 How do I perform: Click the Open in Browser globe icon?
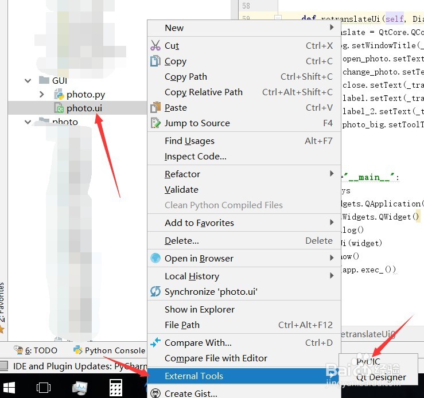coord(155,258)
